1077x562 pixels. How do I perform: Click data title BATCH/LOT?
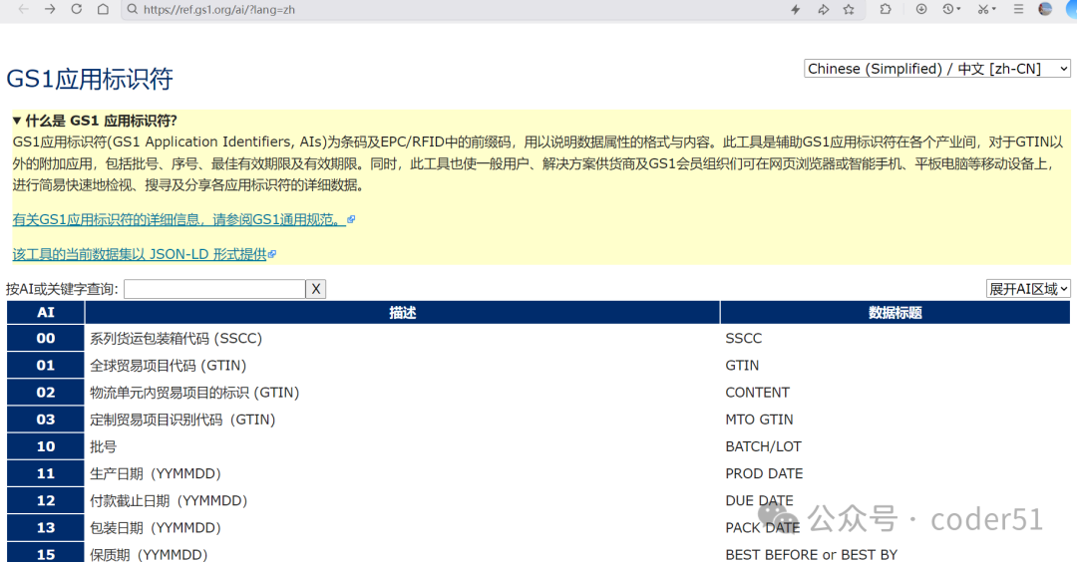(x=763, y=446)
